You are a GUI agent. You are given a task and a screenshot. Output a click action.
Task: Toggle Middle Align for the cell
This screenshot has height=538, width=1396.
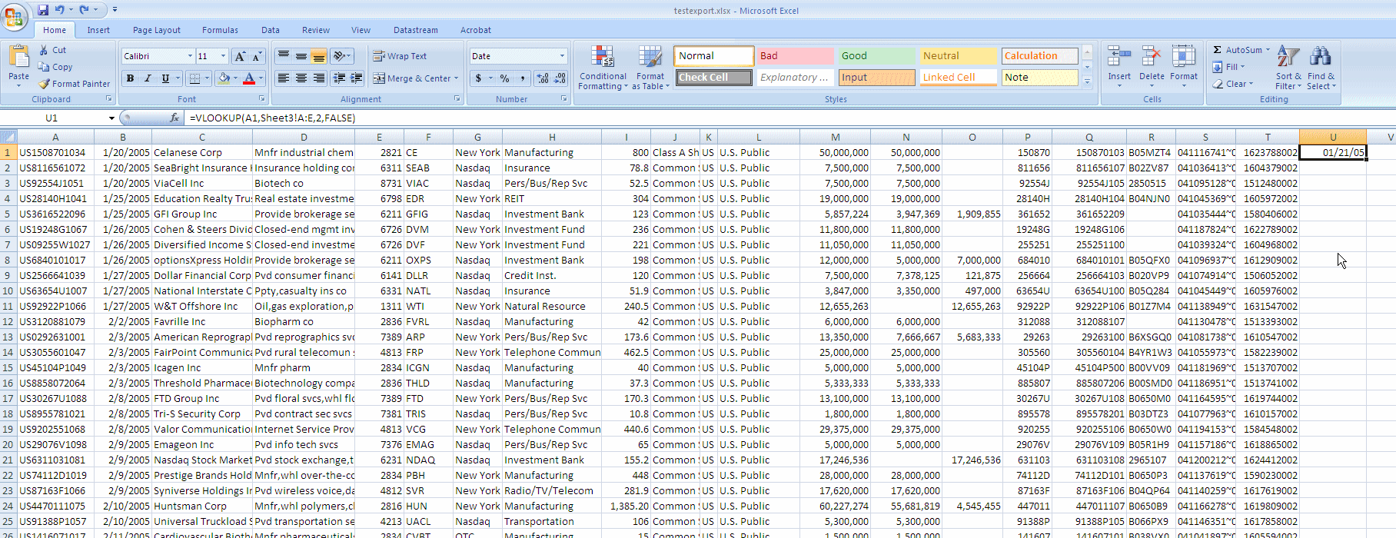(x=301, y=56)
